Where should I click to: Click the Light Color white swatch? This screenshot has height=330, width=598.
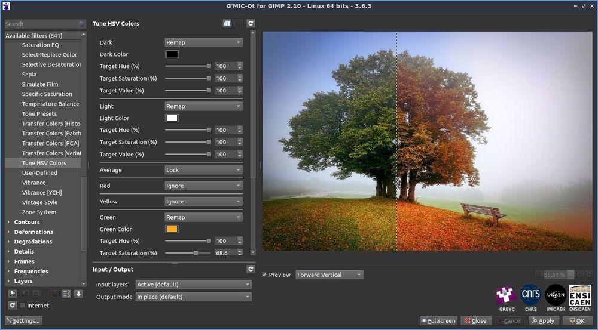[172, 118]
